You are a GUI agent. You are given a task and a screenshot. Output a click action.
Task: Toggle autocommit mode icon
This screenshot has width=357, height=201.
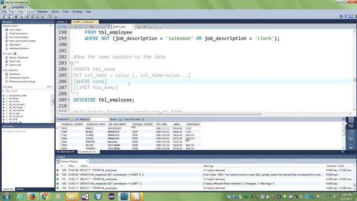click(108, 27)
